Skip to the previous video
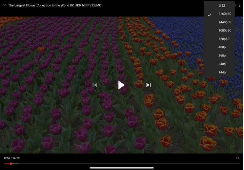 tap(95, 85)
